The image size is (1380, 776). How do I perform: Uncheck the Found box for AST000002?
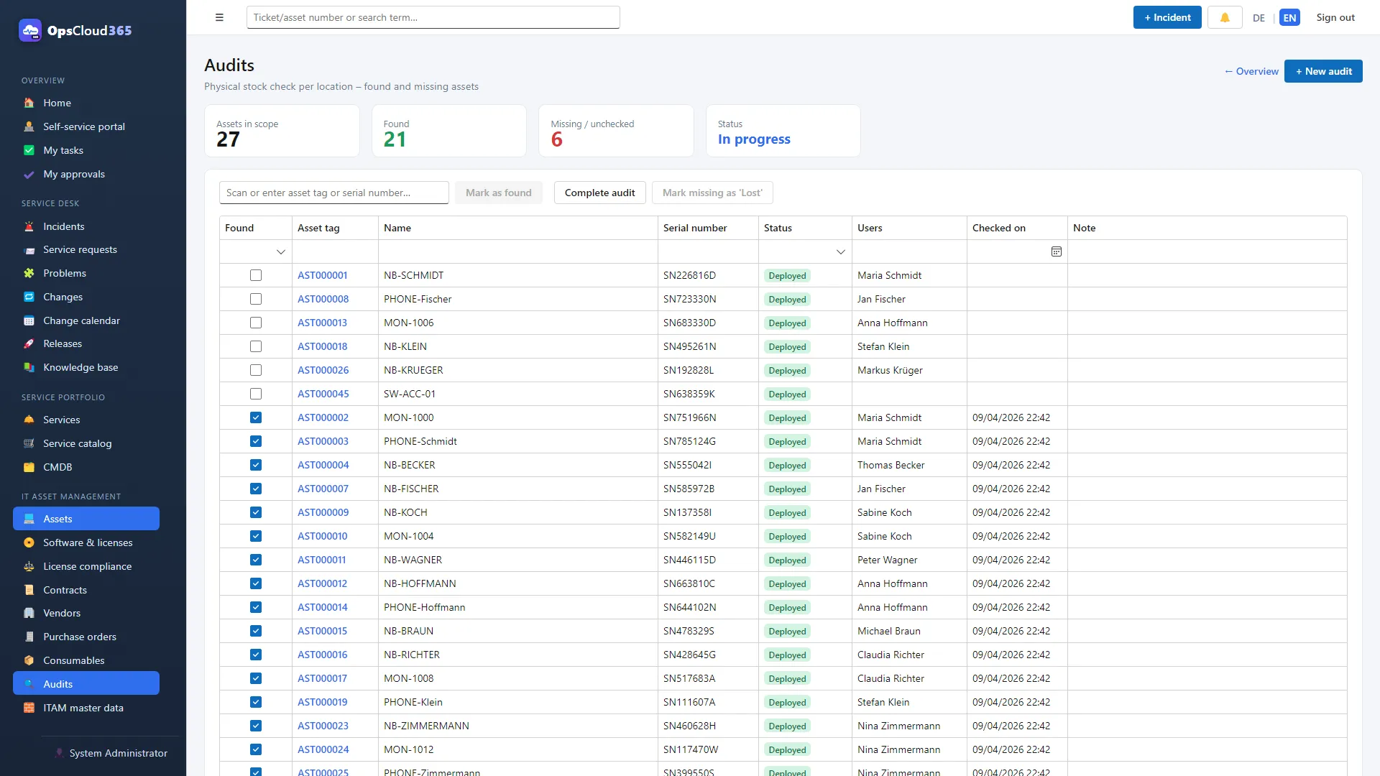click(256, 417)
